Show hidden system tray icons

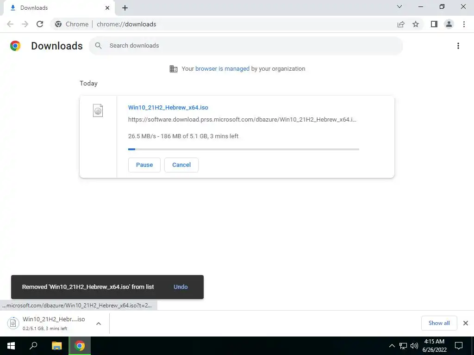tap(392, 346)
